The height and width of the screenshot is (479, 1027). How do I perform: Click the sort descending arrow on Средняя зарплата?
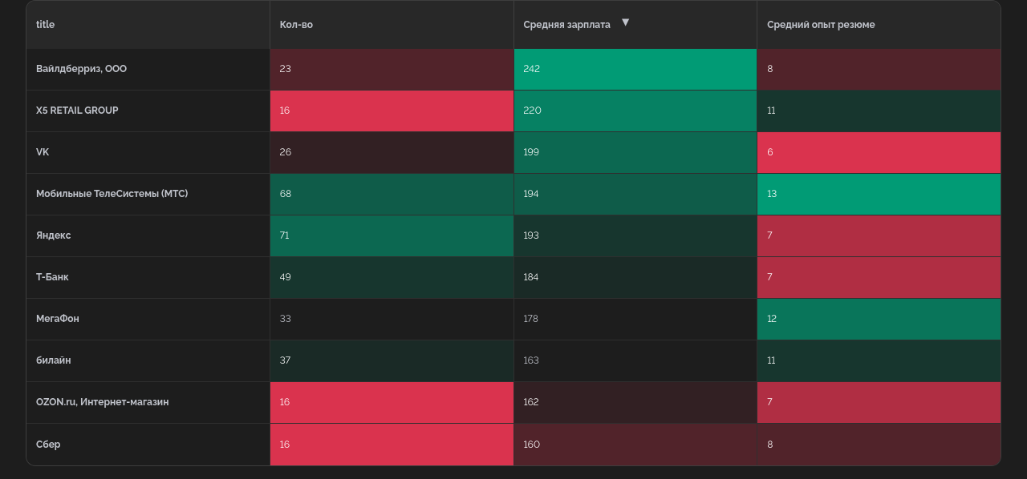(625, 22)
